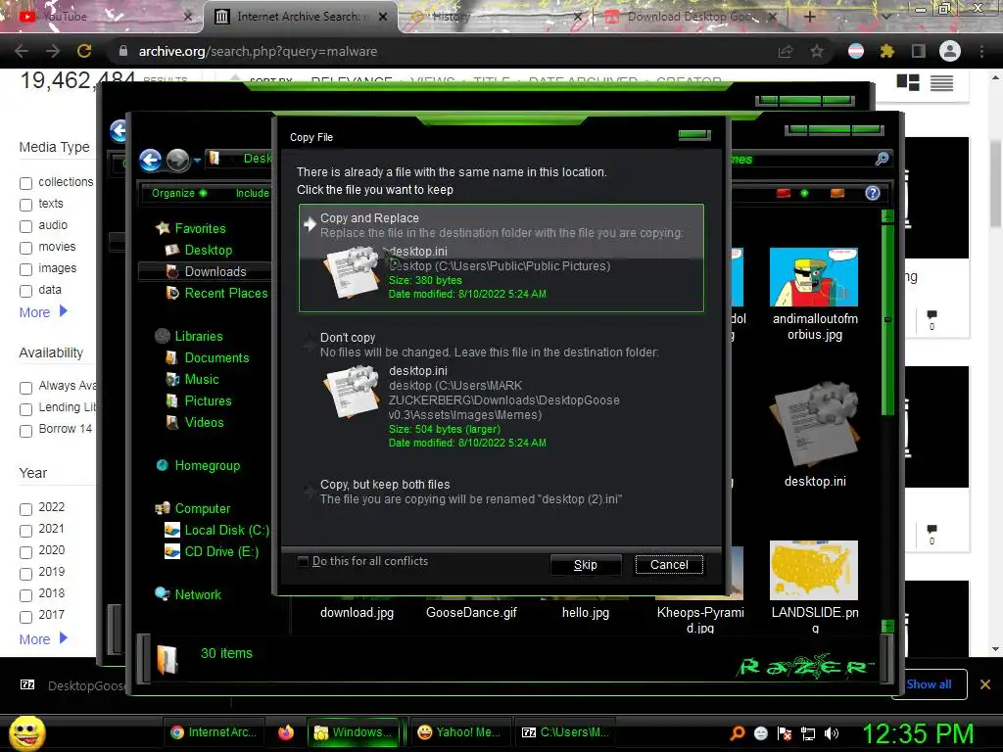The image size is (1003, 752).
Task: Open smiley Start button on taskbar
Action: (26, 732)
